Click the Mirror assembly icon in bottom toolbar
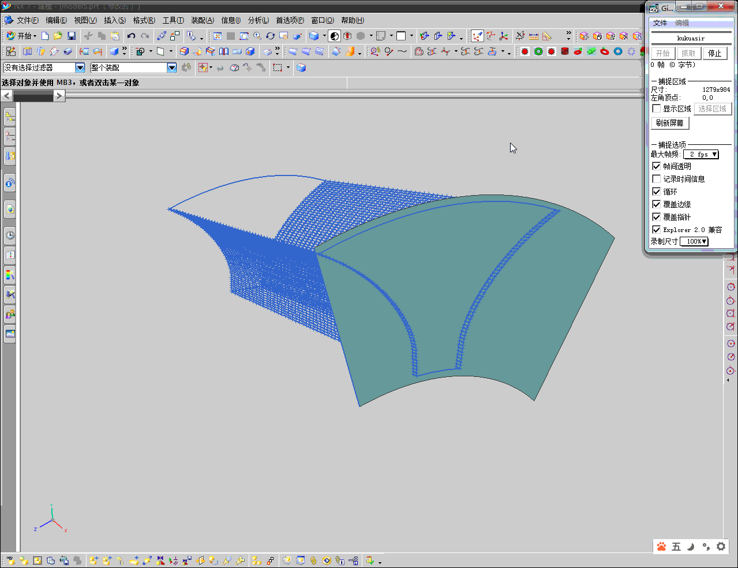The height and width of the screenshot is (568, 738). coord(160,560)
